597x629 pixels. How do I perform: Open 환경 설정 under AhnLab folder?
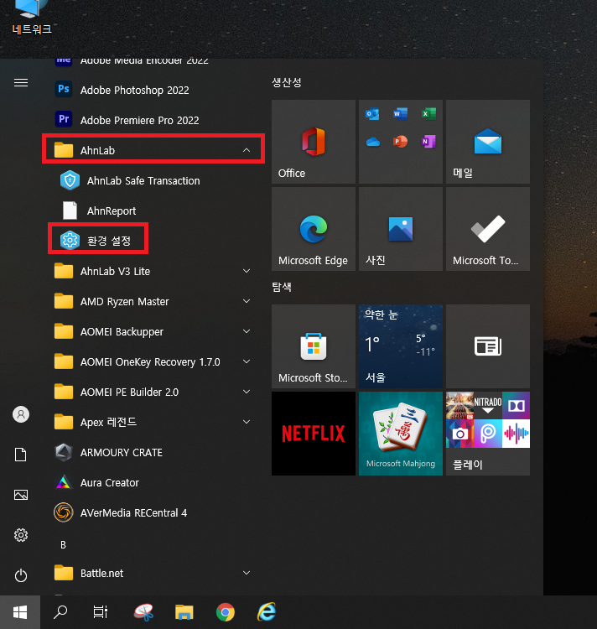[x=153, y=241]
